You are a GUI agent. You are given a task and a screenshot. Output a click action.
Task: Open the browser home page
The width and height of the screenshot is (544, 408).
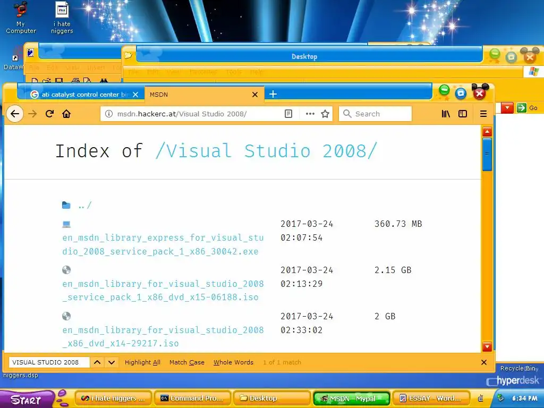click(66, 114)
